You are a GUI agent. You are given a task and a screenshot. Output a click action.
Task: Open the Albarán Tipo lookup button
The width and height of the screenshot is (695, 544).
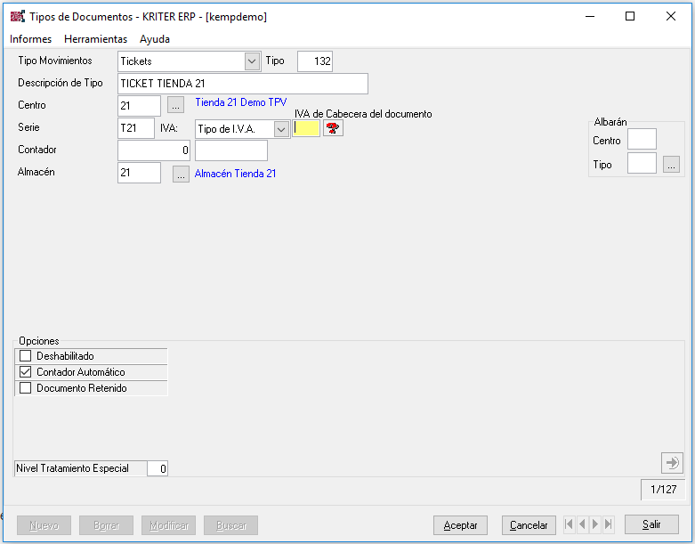(x=672, y=164)
